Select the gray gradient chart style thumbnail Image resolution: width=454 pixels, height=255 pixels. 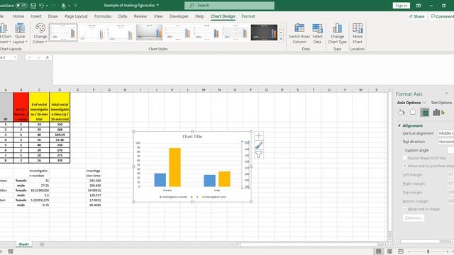coord(149,32)
